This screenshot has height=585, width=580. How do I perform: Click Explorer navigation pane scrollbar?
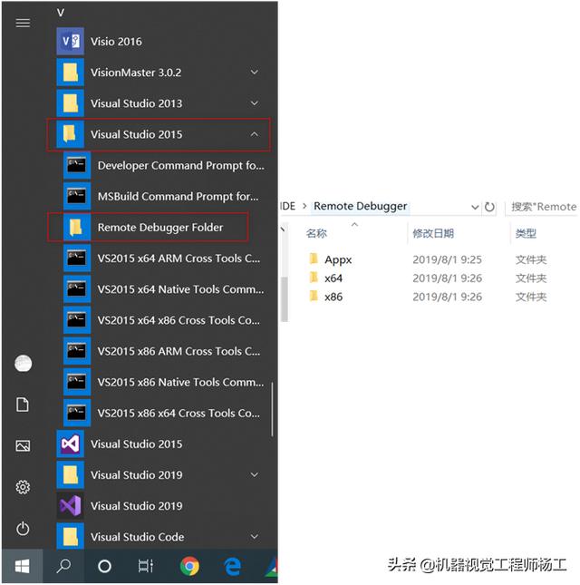tap(285, 298)
